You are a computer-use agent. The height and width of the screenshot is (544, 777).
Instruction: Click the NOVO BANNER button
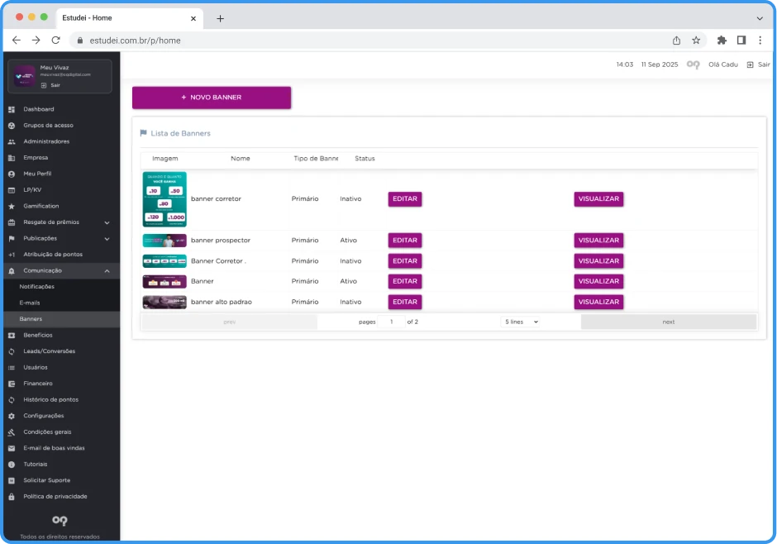point(212,98)
